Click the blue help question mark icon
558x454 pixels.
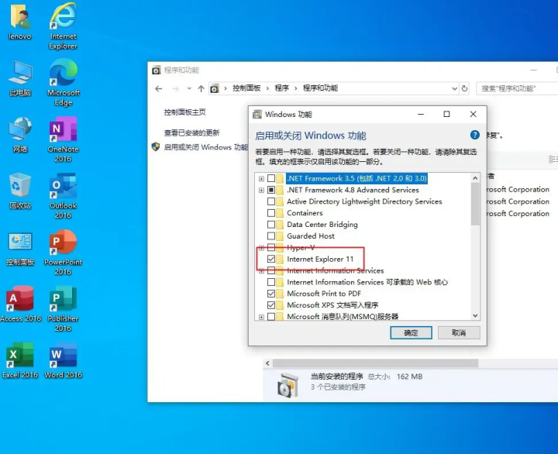[474, 135]
